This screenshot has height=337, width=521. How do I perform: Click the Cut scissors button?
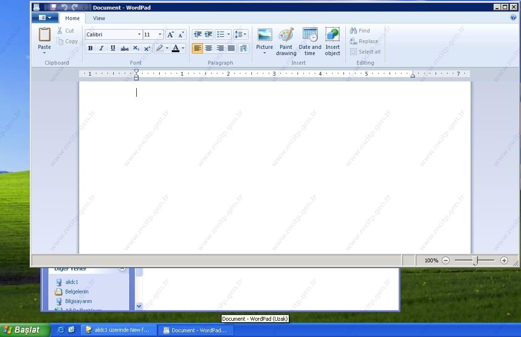point(66,31)
